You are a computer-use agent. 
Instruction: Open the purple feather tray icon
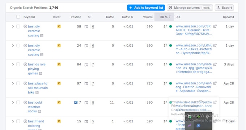(189, 125)
